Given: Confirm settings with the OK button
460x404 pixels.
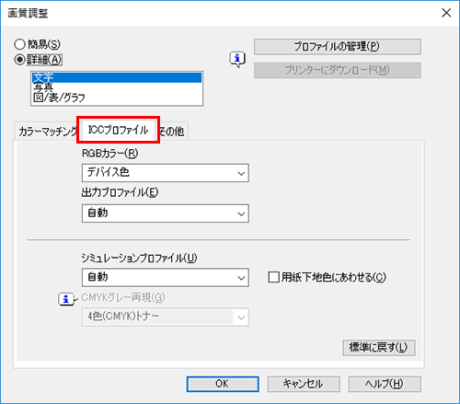Looking at the screenshot, I should [x=223, y=384].
